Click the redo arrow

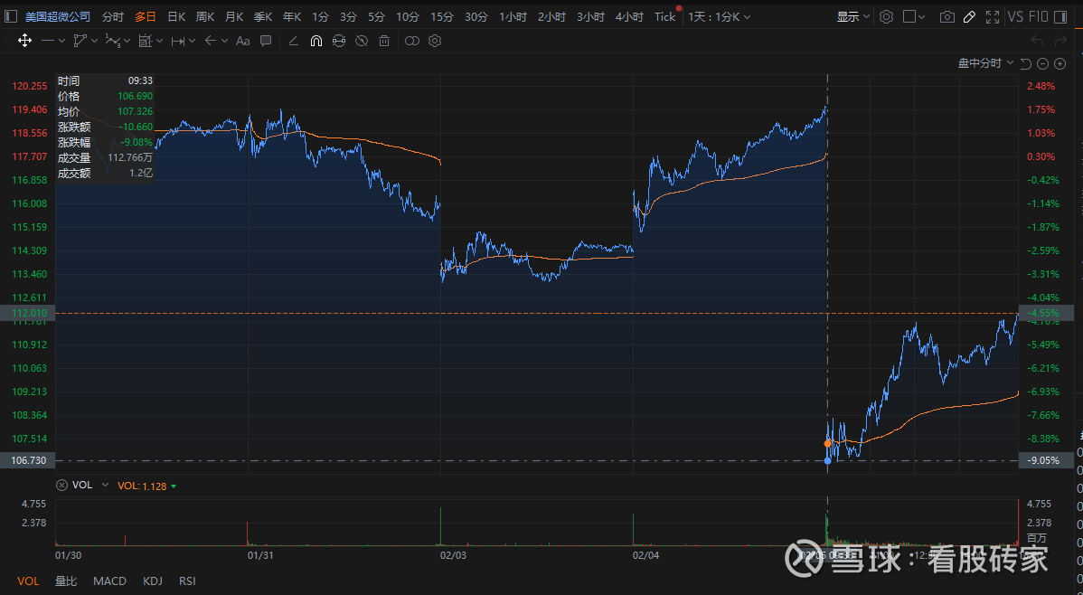1060,41
